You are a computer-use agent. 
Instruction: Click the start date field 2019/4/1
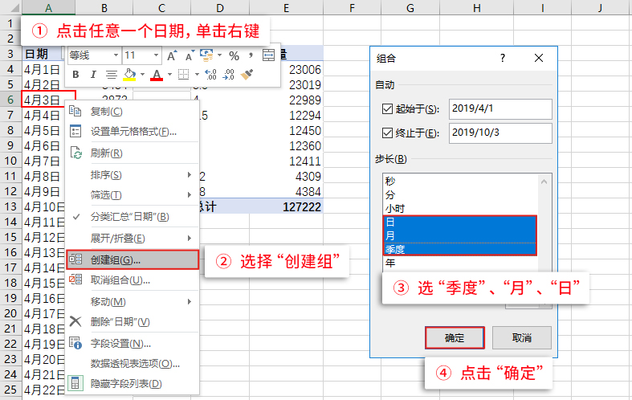(x=500, y=109)
